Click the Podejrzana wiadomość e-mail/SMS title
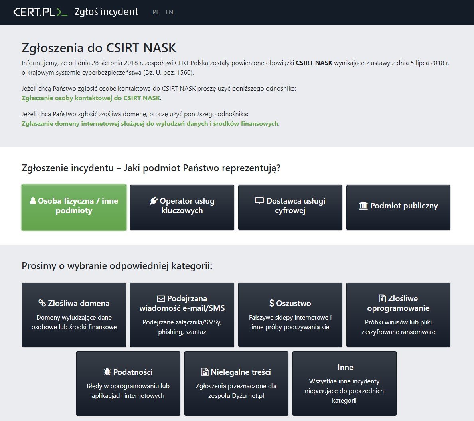The width and height of the screenshot is (474, 421). point(182,303)
